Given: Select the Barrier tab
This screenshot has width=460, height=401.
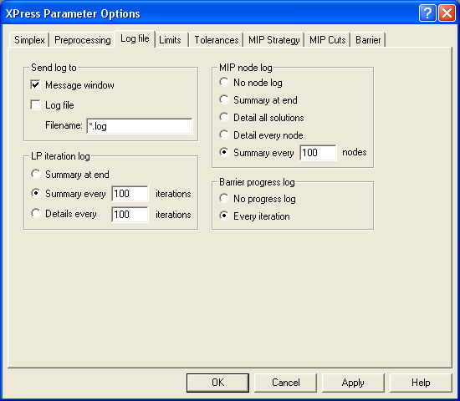Looking at the screenshot, I should coord(368,40).
